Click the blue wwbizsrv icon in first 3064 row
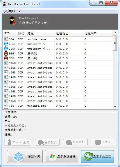 pos(6,44)
